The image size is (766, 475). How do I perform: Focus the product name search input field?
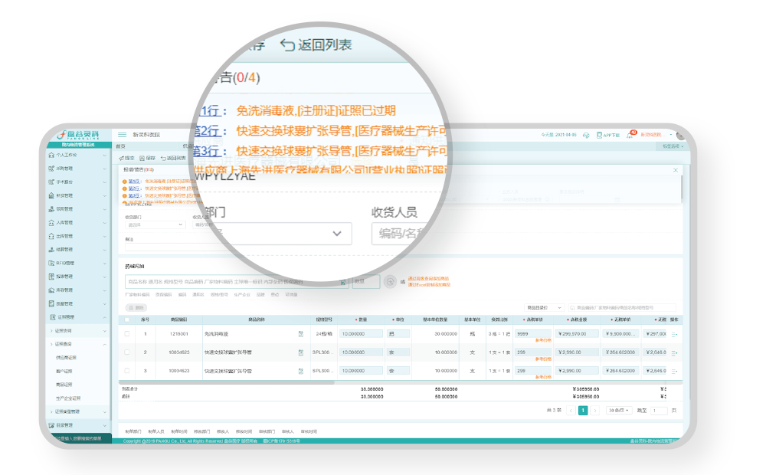pos(237,282)
